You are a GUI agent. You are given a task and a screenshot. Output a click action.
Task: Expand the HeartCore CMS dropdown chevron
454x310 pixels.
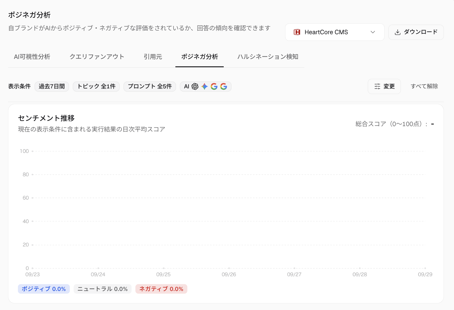pyautogui.click(x=373, y=32)
